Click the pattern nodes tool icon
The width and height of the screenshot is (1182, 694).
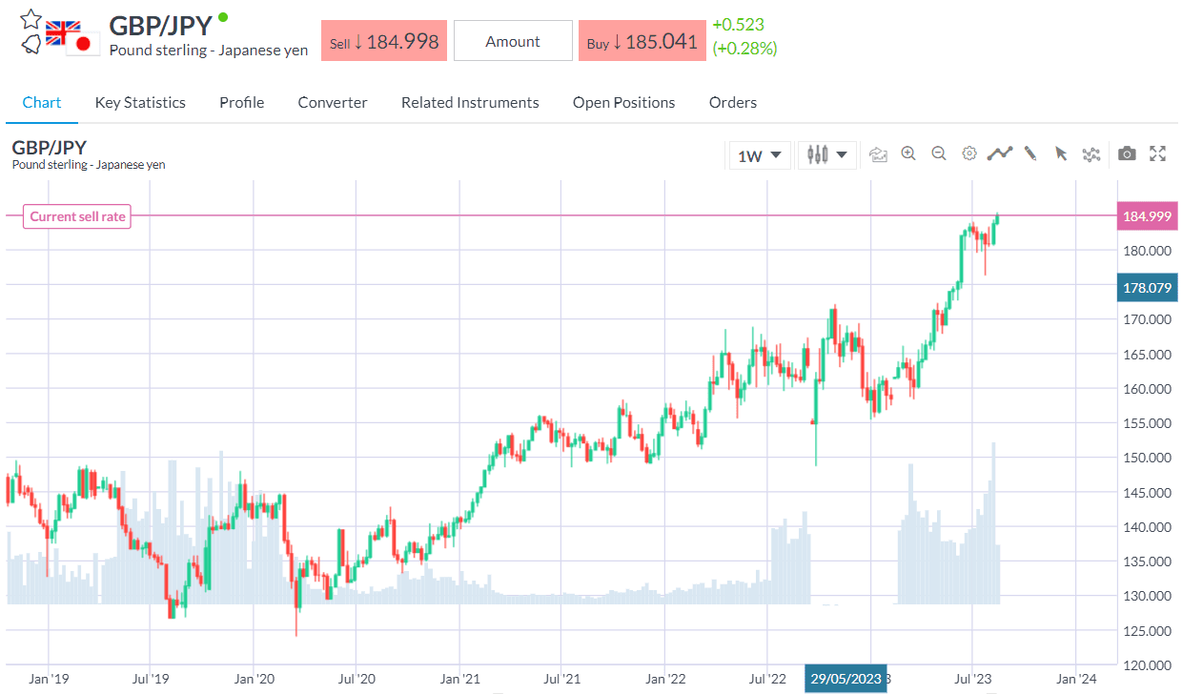(x=1091, y=154)
